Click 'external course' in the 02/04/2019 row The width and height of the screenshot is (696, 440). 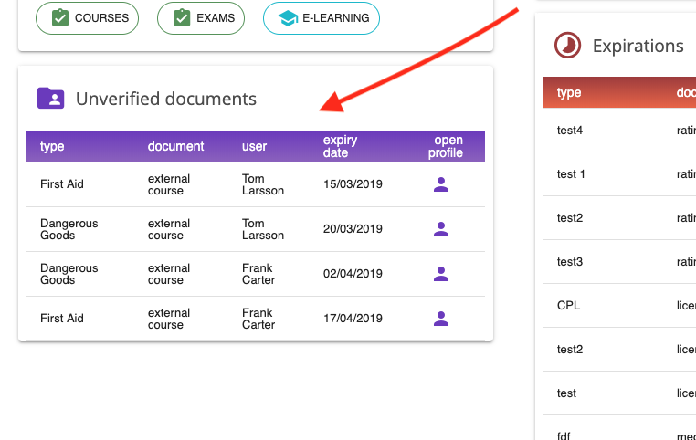coord(169,274)
